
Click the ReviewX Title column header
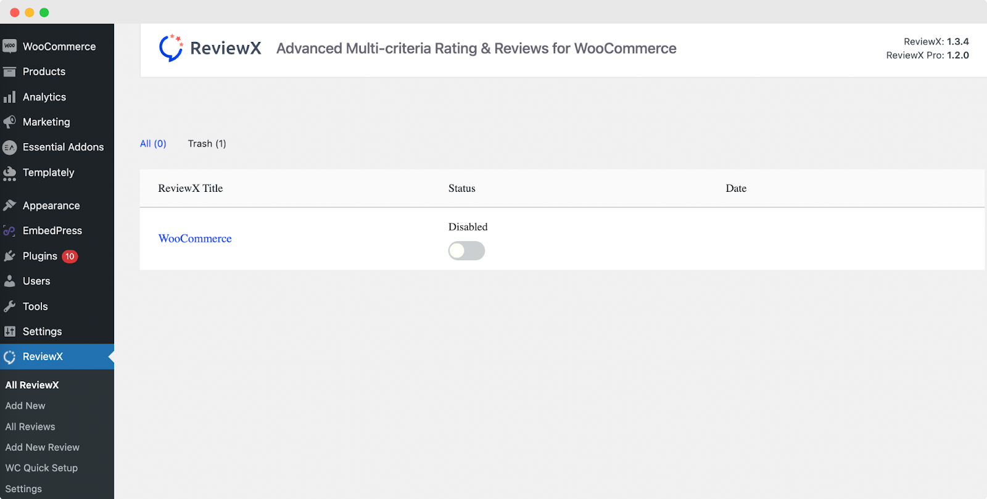[191, 188]
